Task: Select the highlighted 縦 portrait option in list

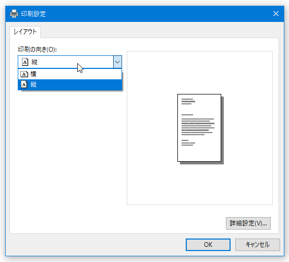Action: pyautogui.click(x=70, y=85)
